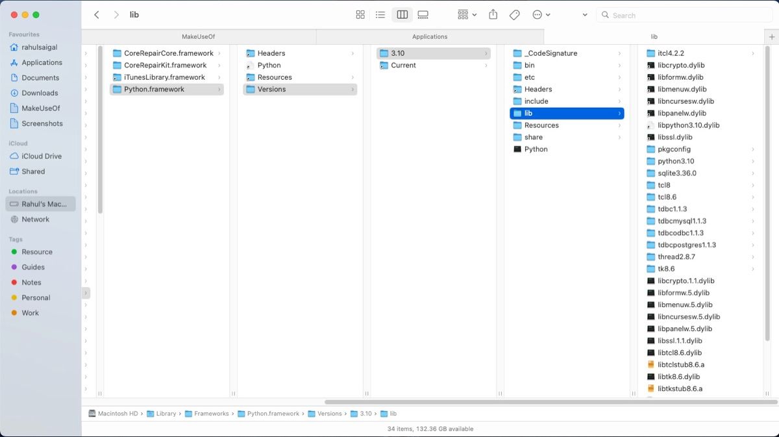The width and height of the screenshot is (779, 437).
Task: Select libssl.1.1.dylib file
Action: pyautogui.click(x=700, y=341)
